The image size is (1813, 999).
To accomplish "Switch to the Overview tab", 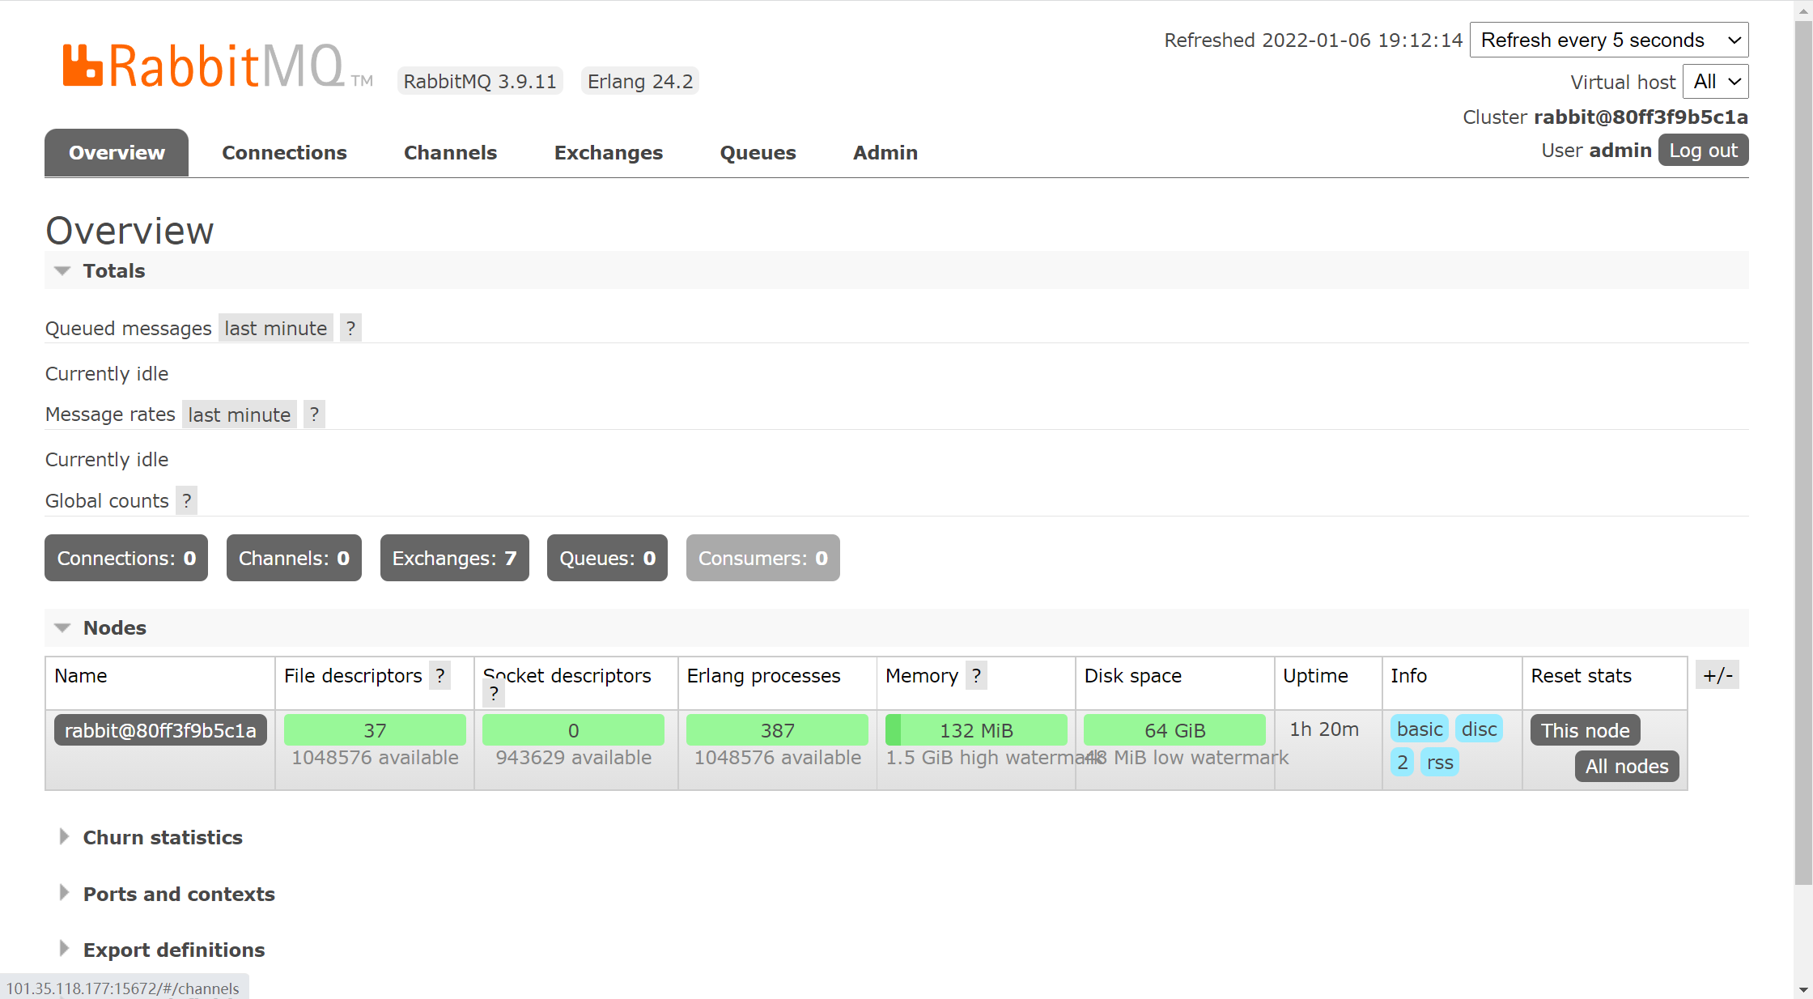I will pyautogui.click(x=117, y=152).
